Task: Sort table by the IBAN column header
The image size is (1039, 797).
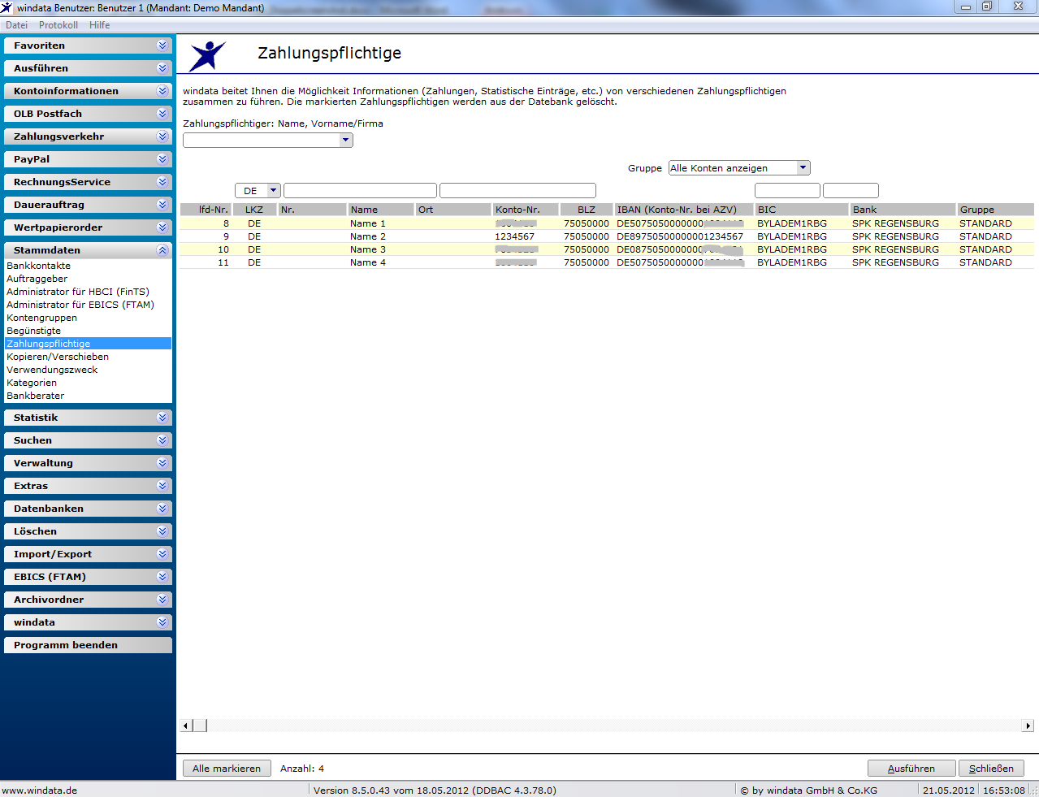Action: pyautogui.click(x=684, y=210)
